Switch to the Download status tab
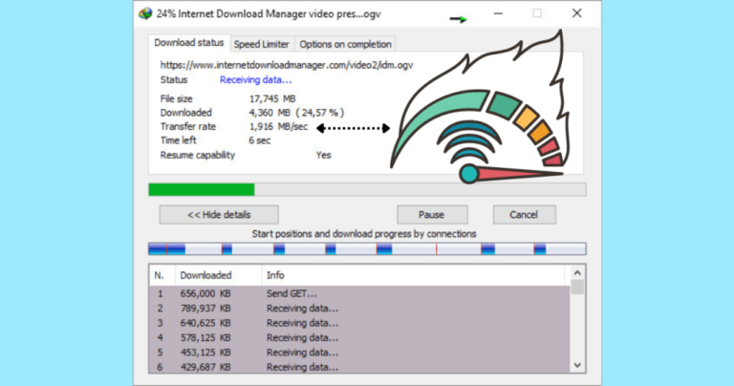The image size is (734, 386). tap(189, 43)
